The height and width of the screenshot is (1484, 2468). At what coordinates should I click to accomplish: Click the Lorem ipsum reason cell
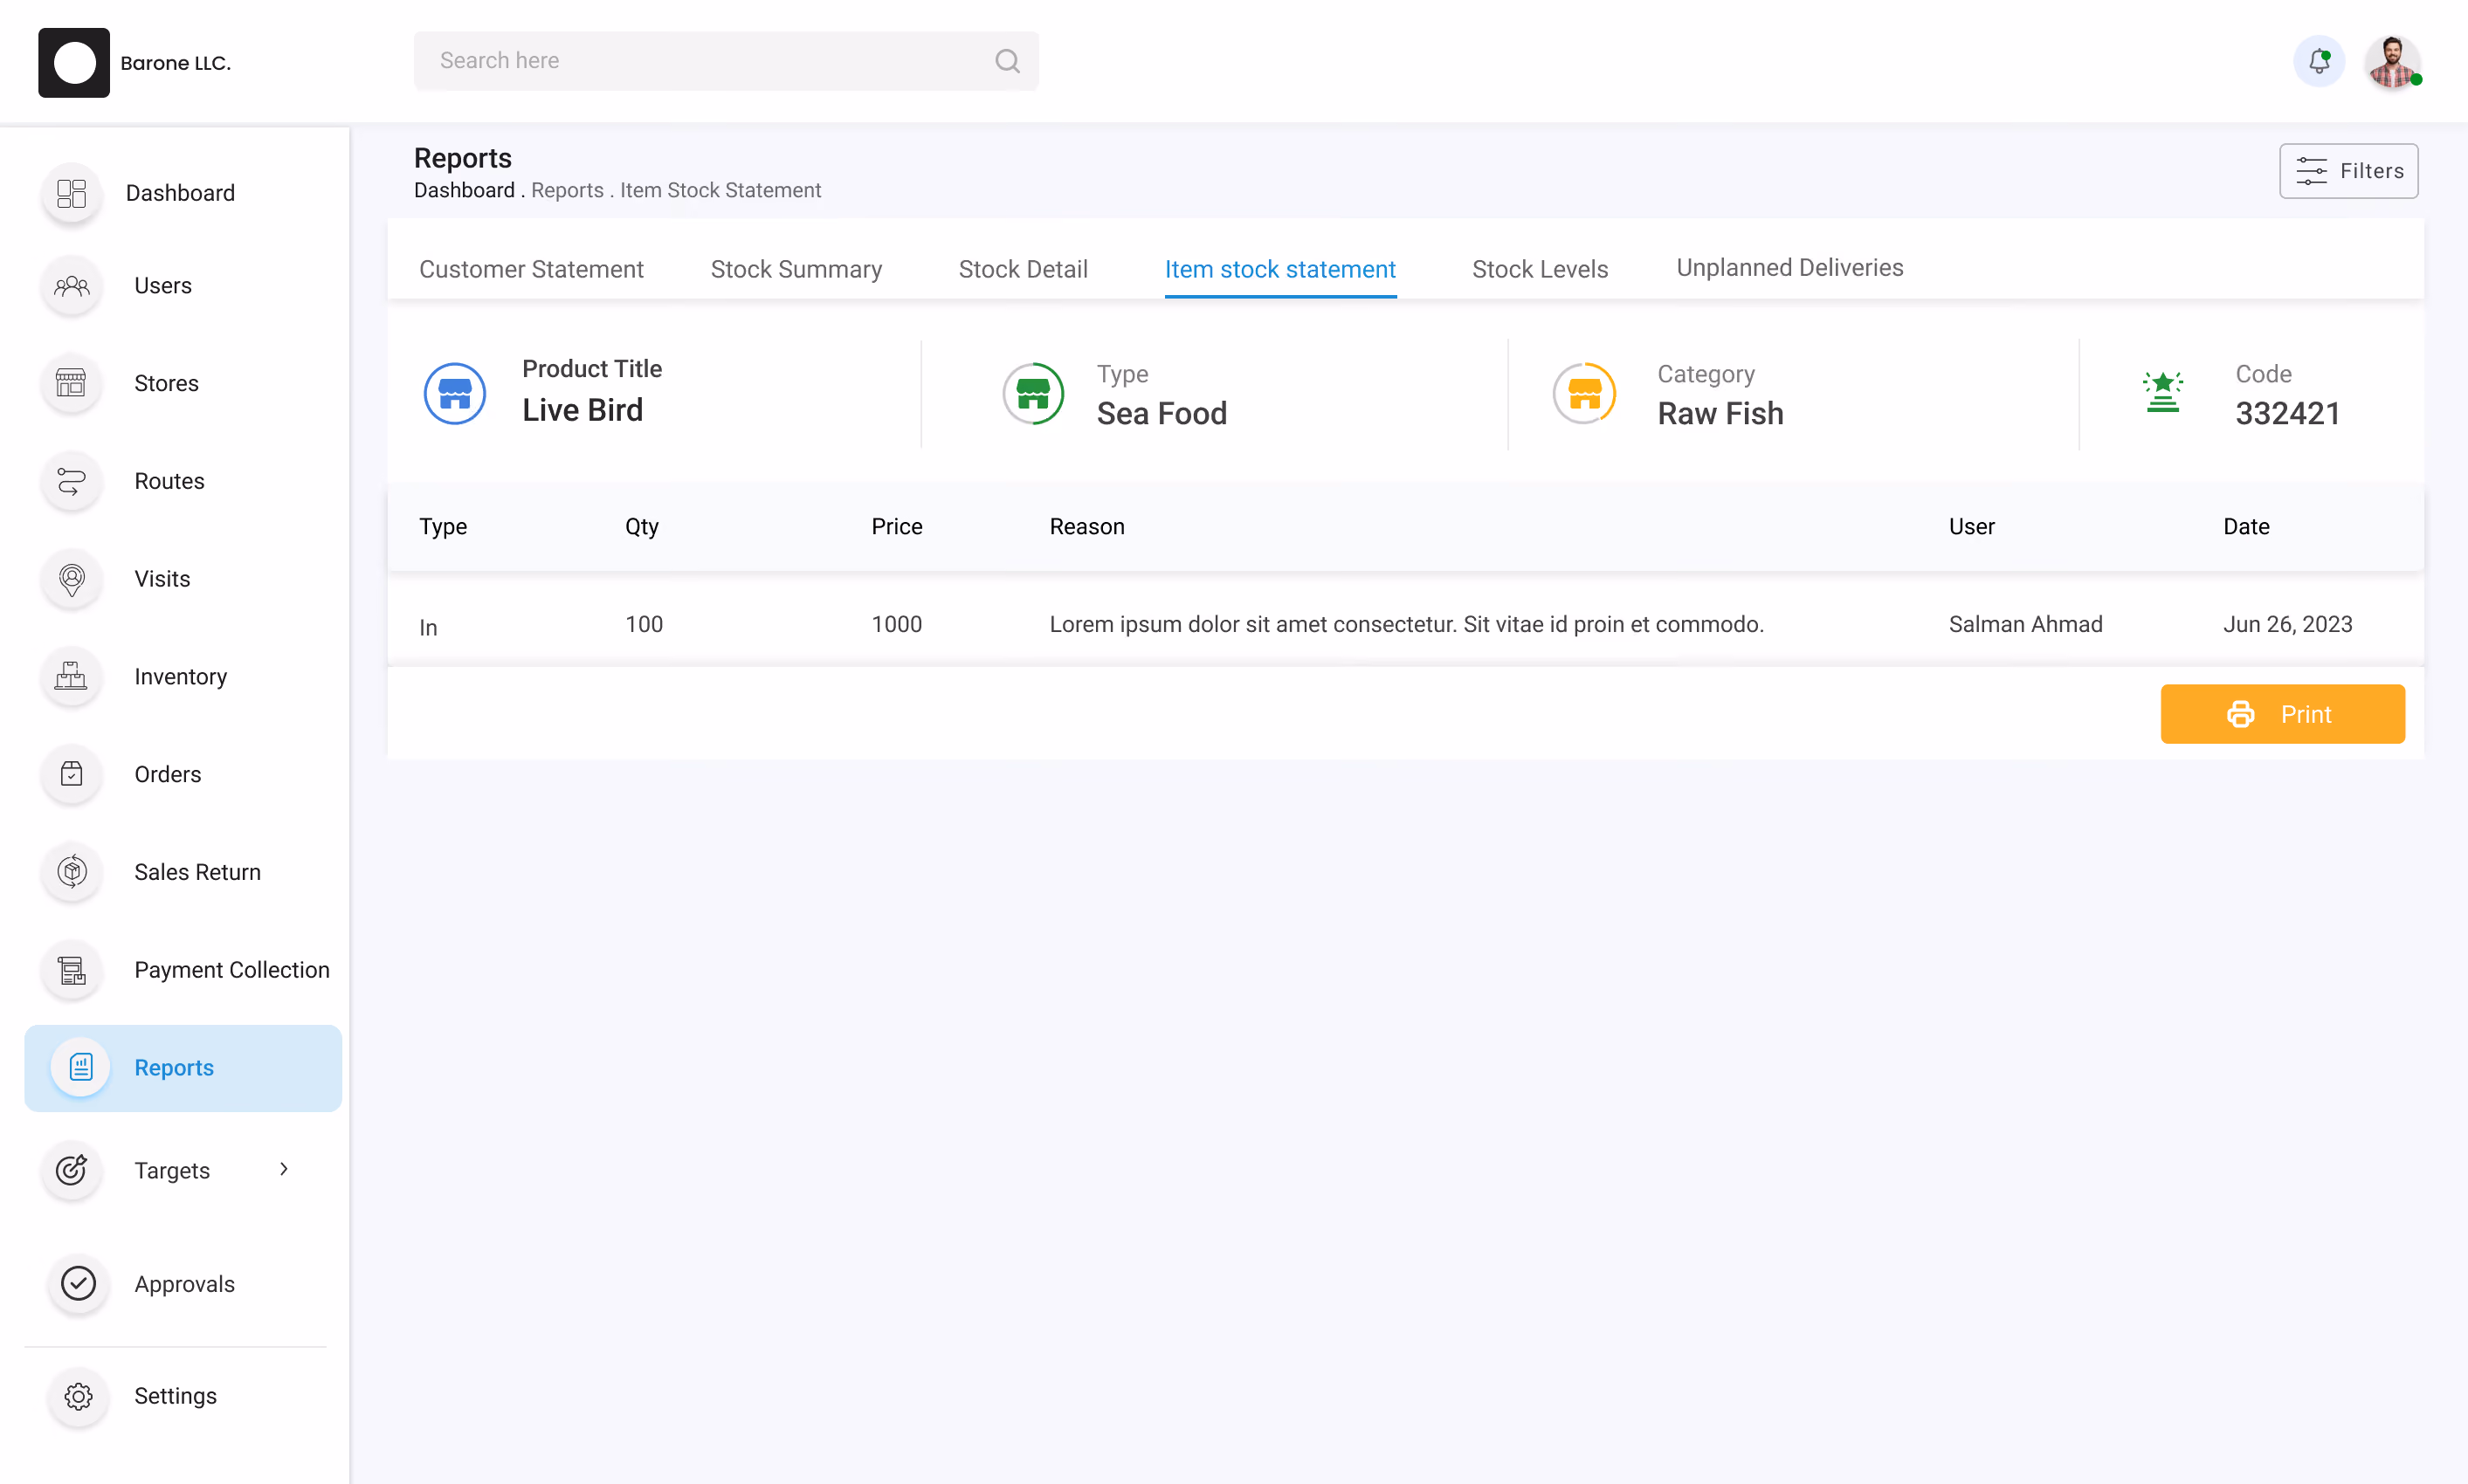[1407, 624]
